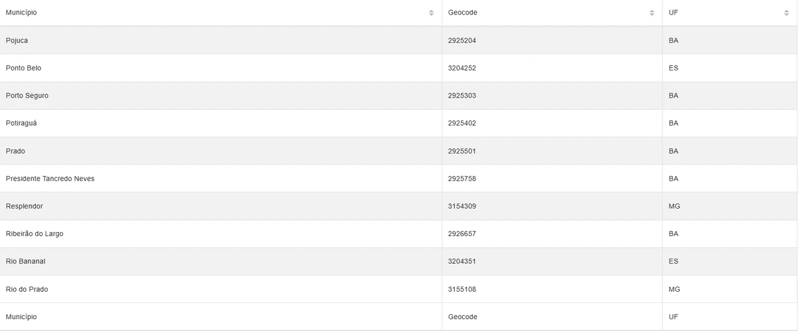This screenshot has width=798, height=331.
Task: Select the Rio do Prado row
Action: 27,289
